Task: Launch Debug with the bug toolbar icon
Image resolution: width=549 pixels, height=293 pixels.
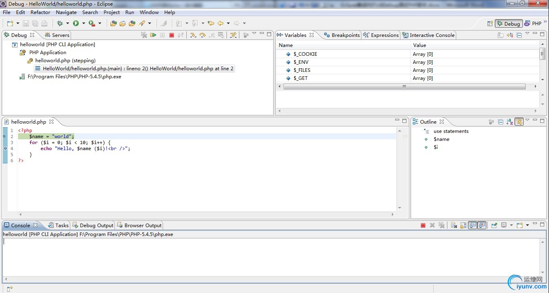Action: pos(60,23)
